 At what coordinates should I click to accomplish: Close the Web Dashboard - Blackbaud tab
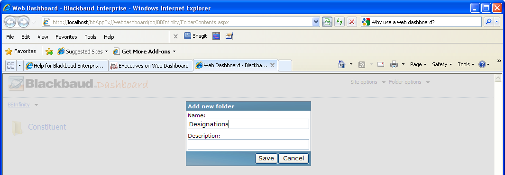272,65
